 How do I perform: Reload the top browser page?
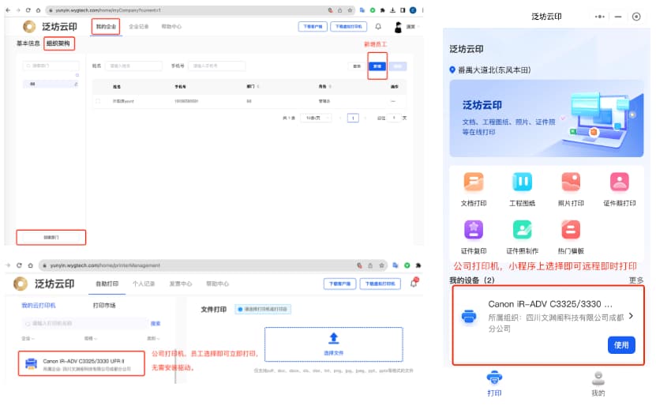(x=28, y=10)
